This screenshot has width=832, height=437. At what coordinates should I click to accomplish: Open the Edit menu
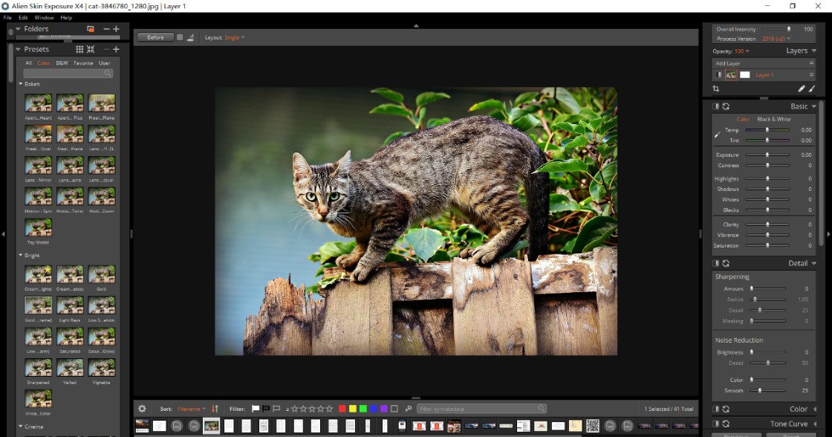(x=23, y=17)
